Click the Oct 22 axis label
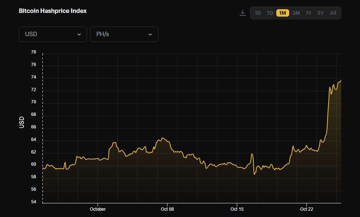Viewport: 360px width, 217px height. [x=307, y=209]
